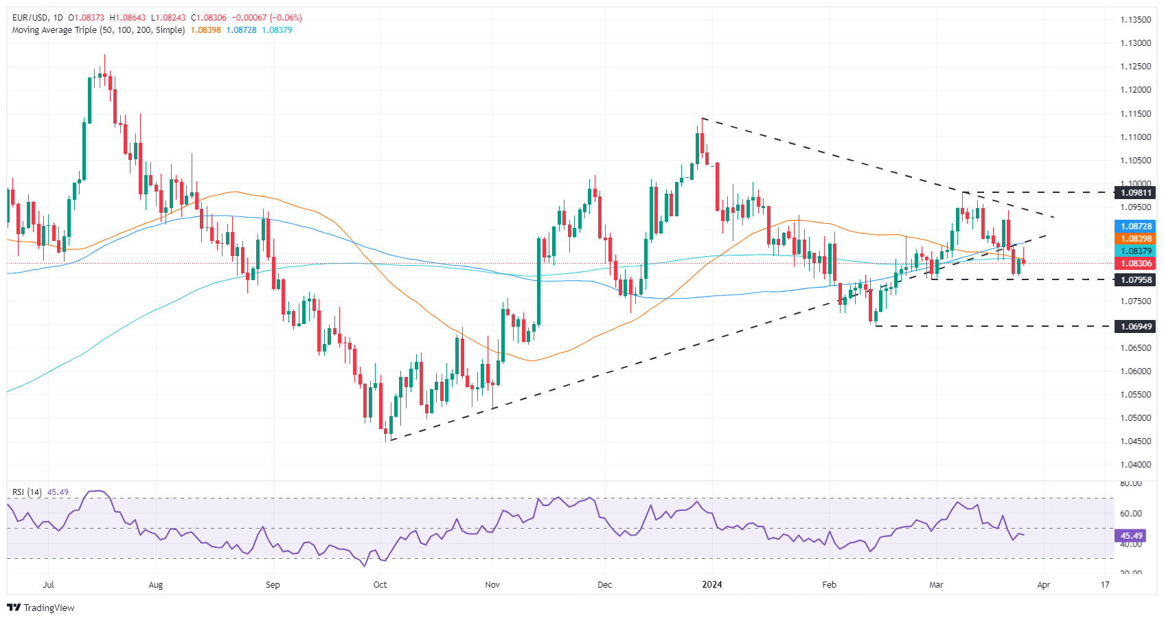Click the 2024 label on time axis

(x=712, y=585)
